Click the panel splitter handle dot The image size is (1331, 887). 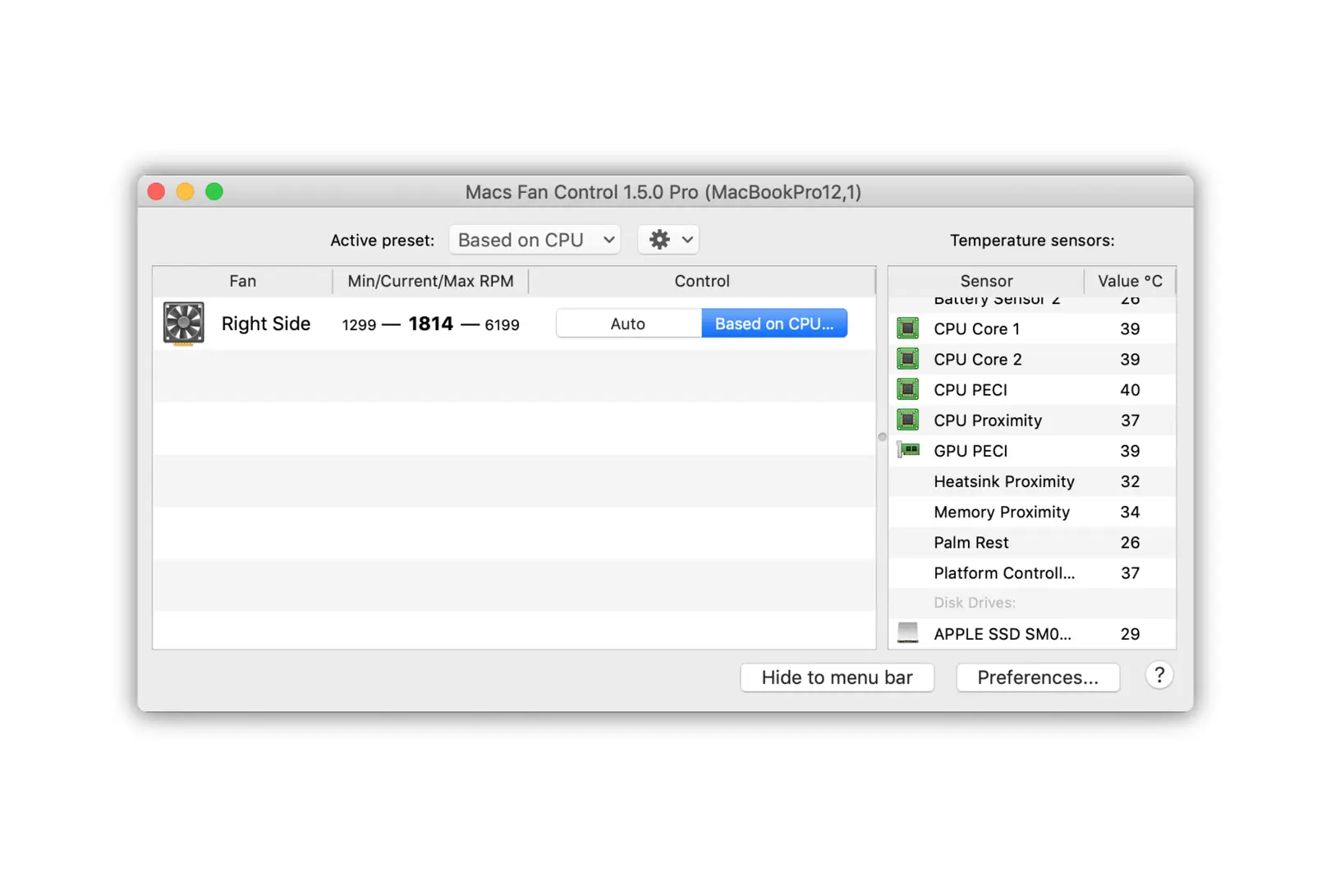tap(882, 437)
